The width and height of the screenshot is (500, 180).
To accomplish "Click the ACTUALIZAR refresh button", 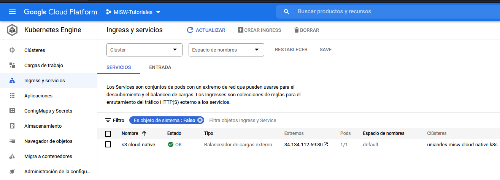I will 206,30.
